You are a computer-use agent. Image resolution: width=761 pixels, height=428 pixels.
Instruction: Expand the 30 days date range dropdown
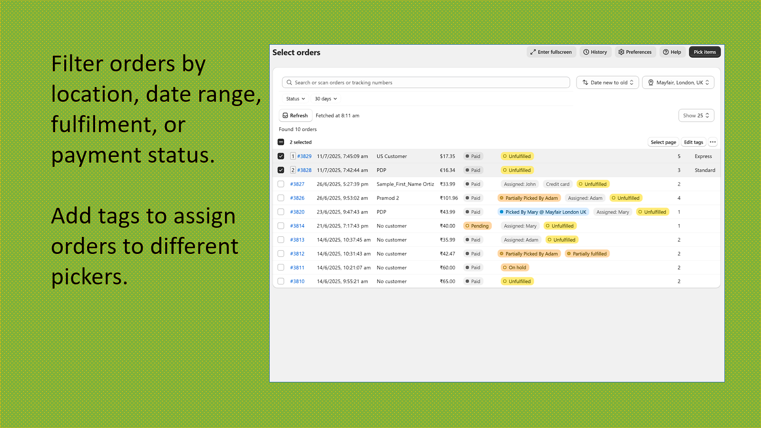click(326, 99)
